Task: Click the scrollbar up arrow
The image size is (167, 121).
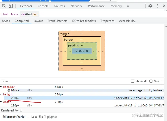Action: tap(166, 26)
